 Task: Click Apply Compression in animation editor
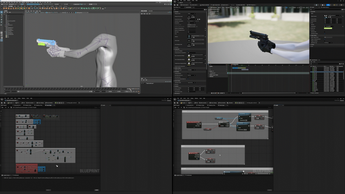tap(215, 5)
